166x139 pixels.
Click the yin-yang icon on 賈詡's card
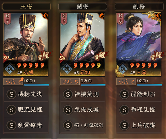pos(102,16)
